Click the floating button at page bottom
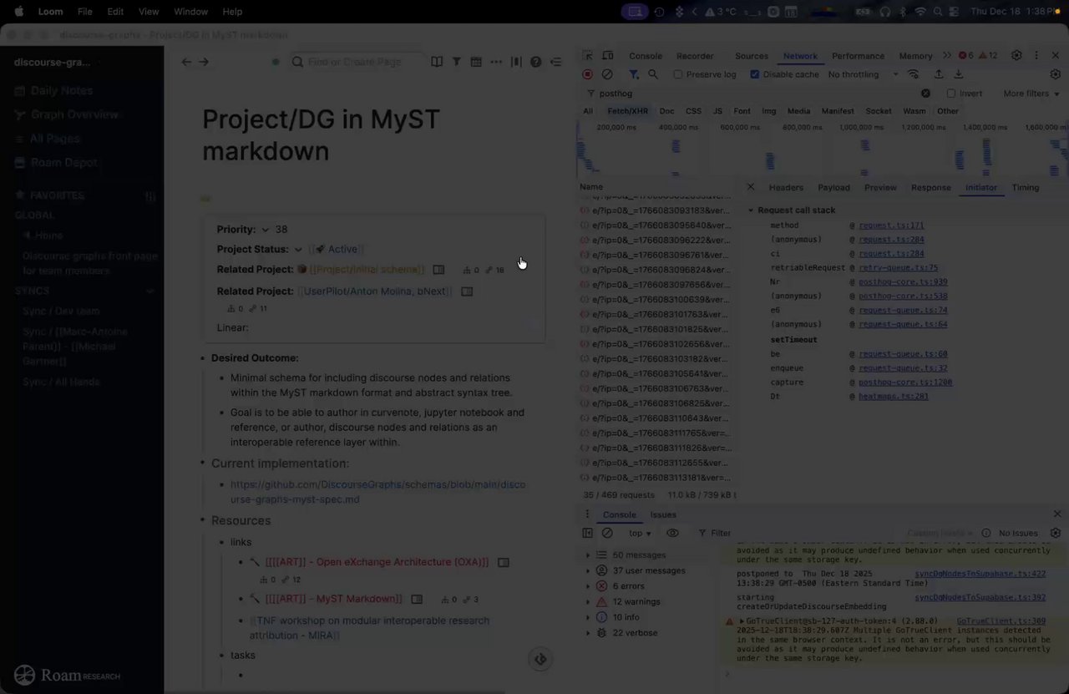The width and height of the screenshot is (1069, 694). [540, 660]
